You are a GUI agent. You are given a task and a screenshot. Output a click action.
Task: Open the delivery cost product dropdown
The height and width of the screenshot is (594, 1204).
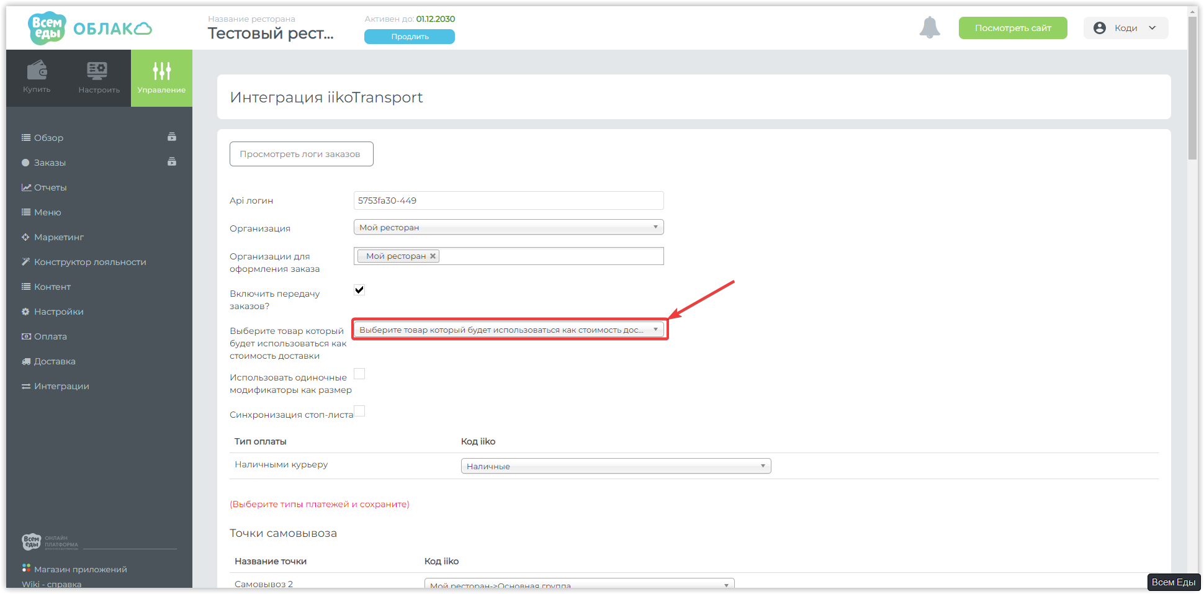point(509,330)
